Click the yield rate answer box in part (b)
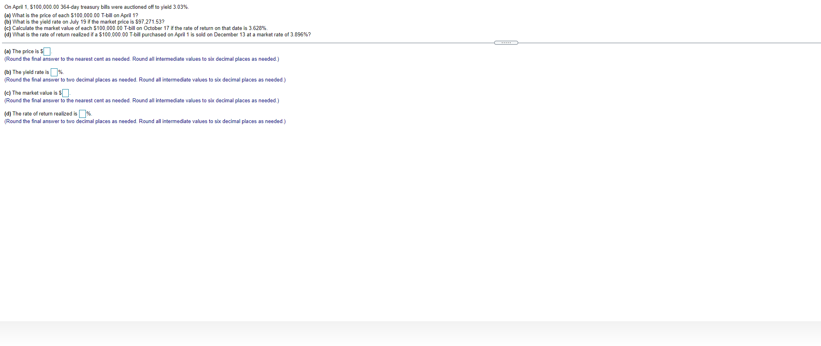Screen dimensions: 821x346 coord(54,72)
